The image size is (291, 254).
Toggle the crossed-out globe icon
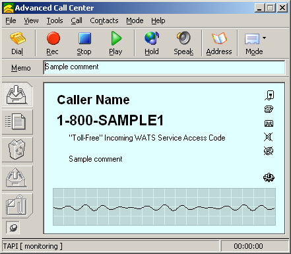click(269, 151)
